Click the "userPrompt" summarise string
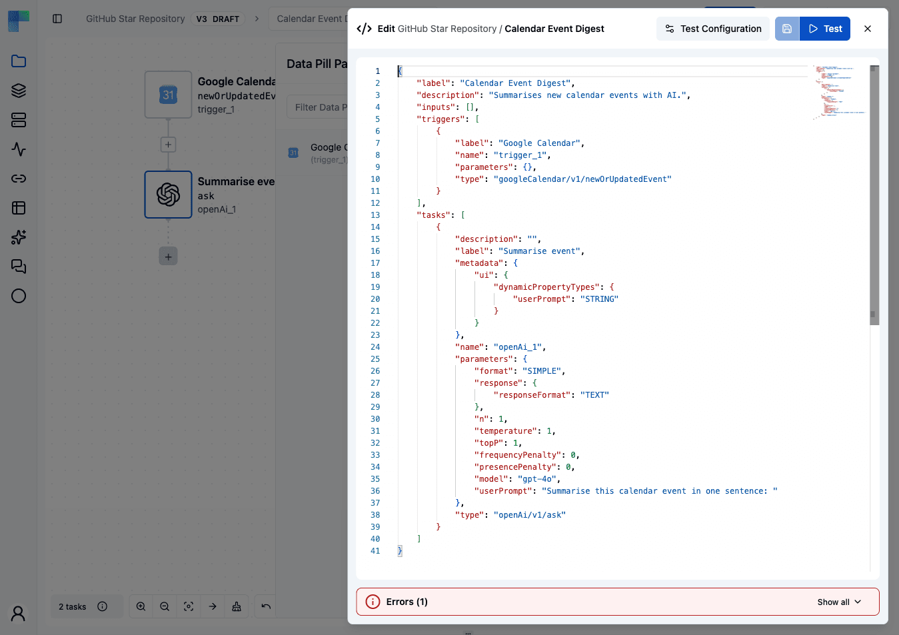Viewport: 899px width, 635px height. (x=660, y=491)
